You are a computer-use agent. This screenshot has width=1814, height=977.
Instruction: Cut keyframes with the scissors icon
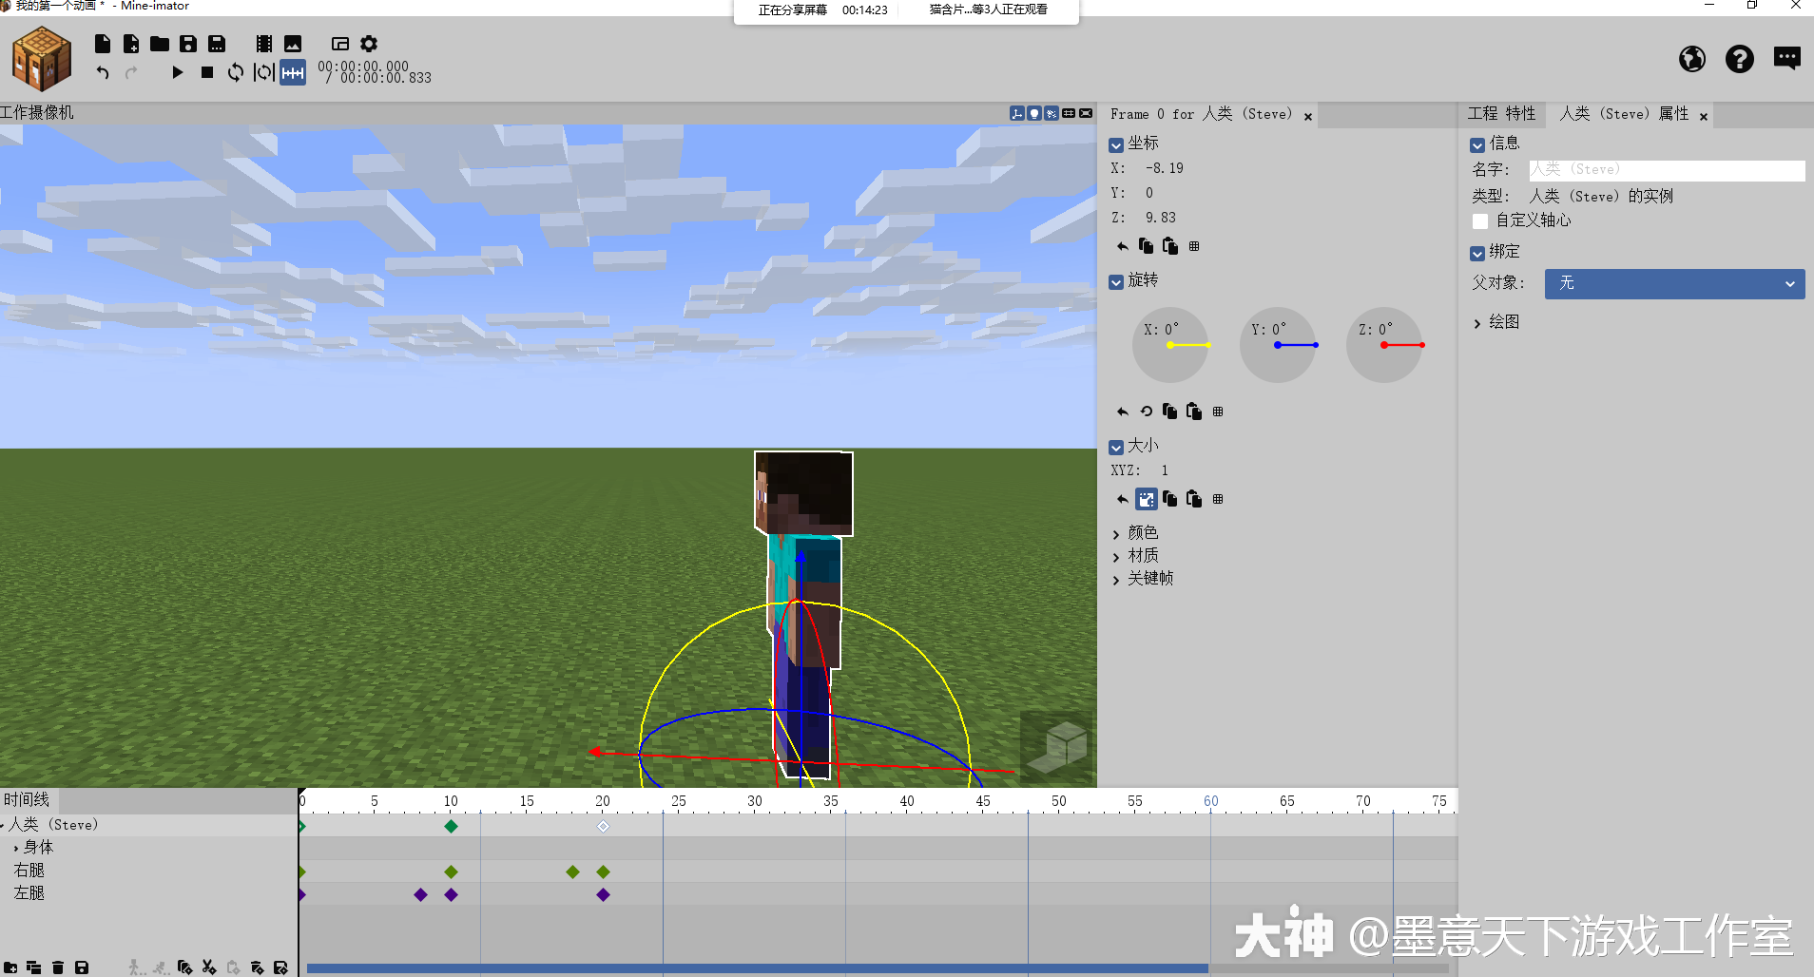coord(209,967)
